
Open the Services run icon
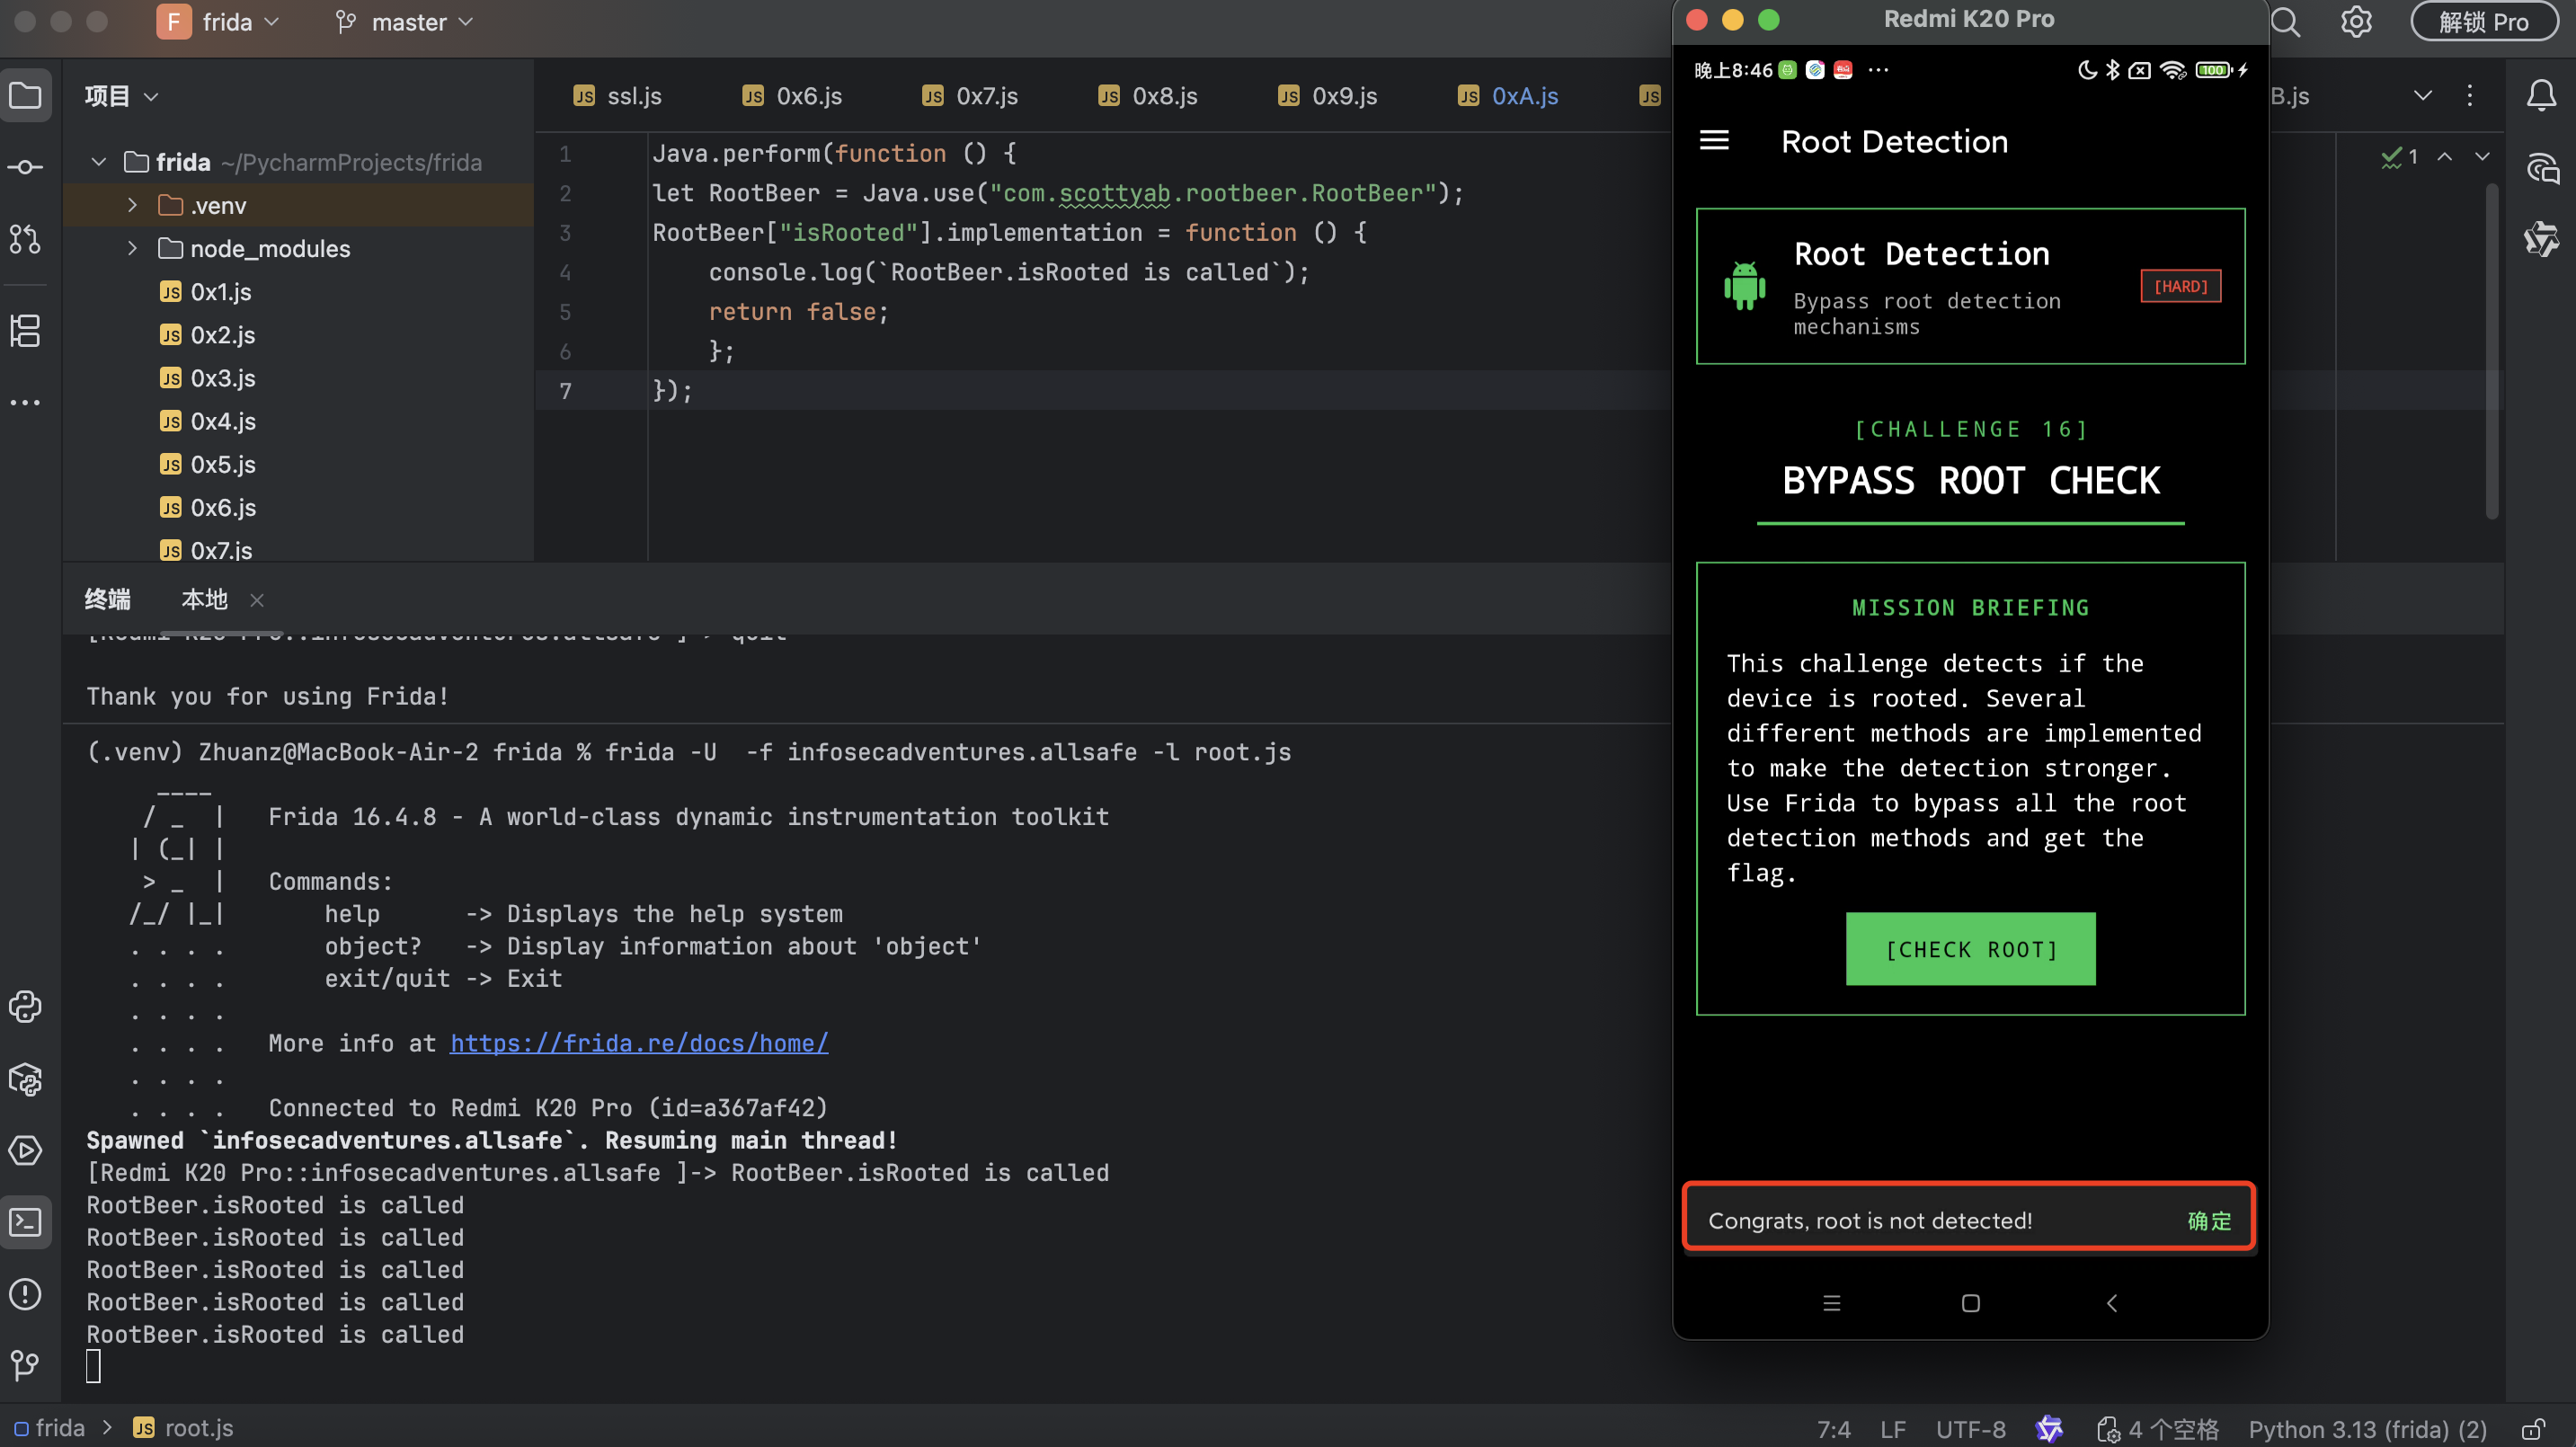pyautogui.click(x=25, y=1150)
